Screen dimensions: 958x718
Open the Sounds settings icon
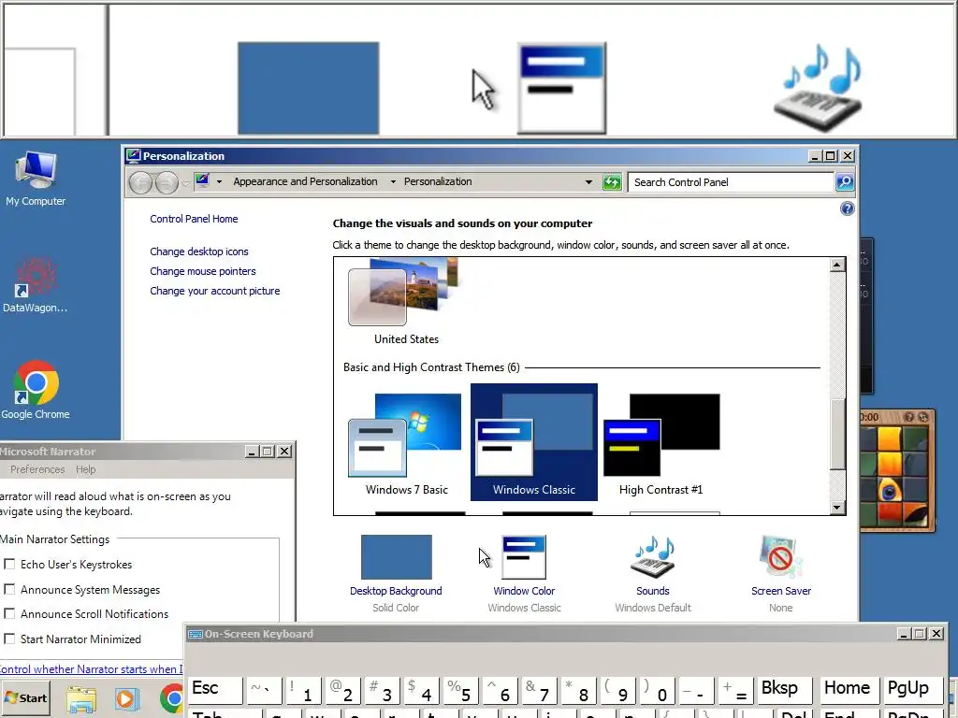(652, 557)
